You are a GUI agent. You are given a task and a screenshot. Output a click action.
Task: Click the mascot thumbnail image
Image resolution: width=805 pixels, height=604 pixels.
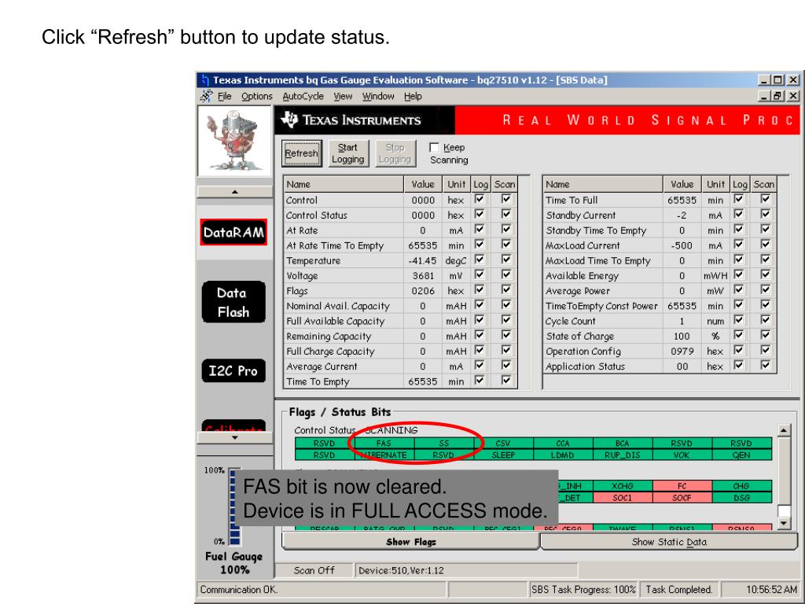click(x=234, y=142)
